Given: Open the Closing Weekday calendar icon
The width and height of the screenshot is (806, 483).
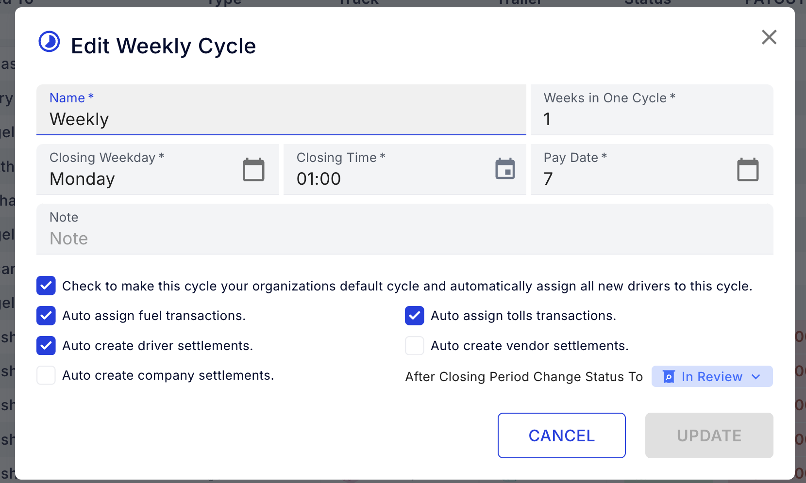Looking at the screenshot, I should 253,170.
